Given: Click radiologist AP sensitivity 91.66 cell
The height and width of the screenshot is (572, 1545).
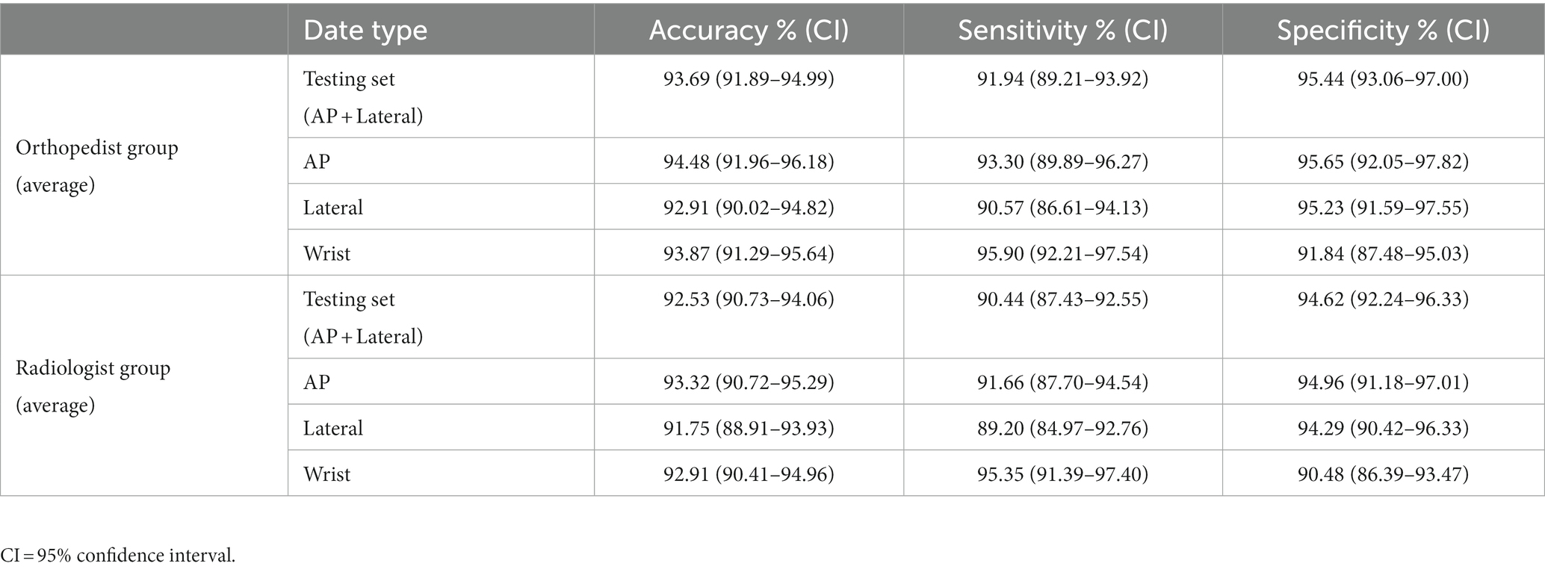Looking at the screenshot, I should pyautogui.click(x=1062, y=382).
